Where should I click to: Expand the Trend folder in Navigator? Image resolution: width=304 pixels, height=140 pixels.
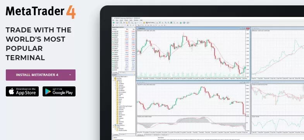tap(115, 82)
